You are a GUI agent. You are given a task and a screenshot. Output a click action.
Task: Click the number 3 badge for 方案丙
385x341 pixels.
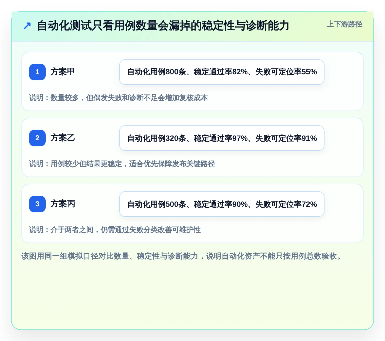click(37, 204)
